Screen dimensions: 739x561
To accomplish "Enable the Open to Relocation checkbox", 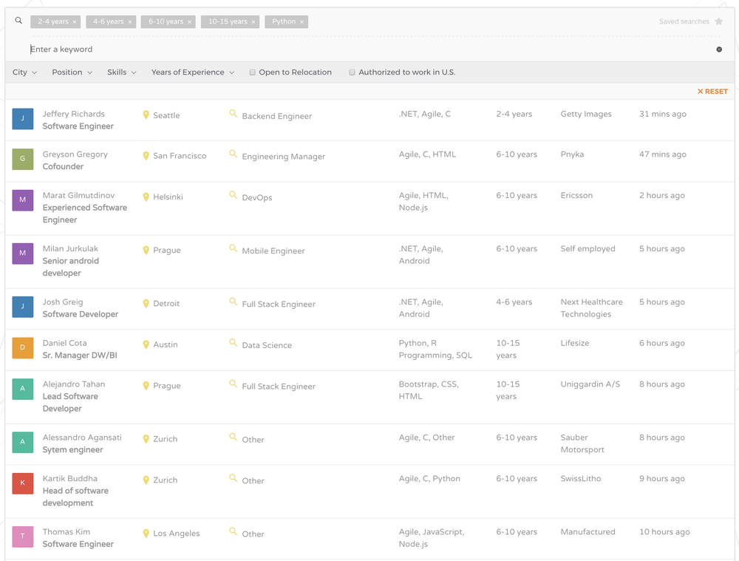I will point(251,72).
